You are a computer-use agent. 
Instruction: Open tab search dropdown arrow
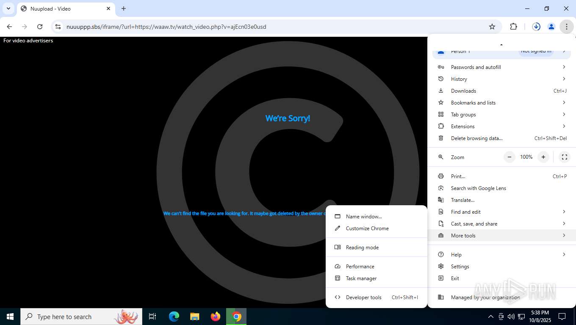click(x=8, y=8)
